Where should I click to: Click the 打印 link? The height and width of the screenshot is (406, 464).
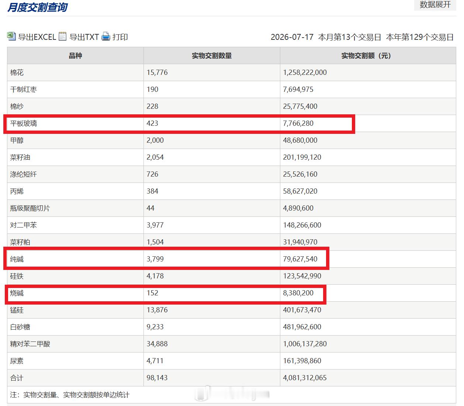click(x=120, y=37)
